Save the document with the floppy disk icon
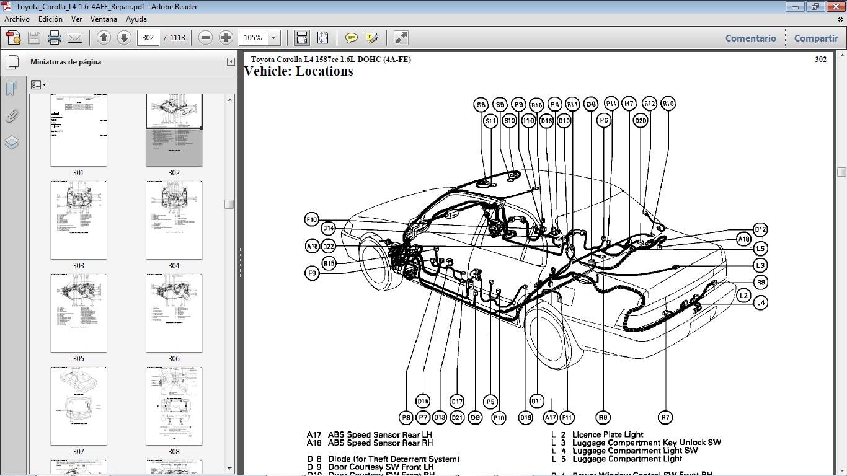 pyautogui.click(x=34, y=38)
